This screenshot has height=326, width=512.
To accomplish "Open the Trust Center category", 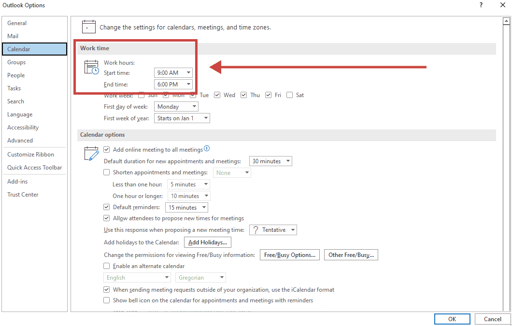I will [34, 195].
